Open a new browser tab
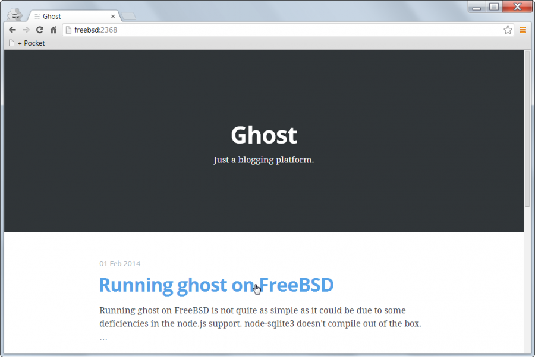 tap(130, 17)
